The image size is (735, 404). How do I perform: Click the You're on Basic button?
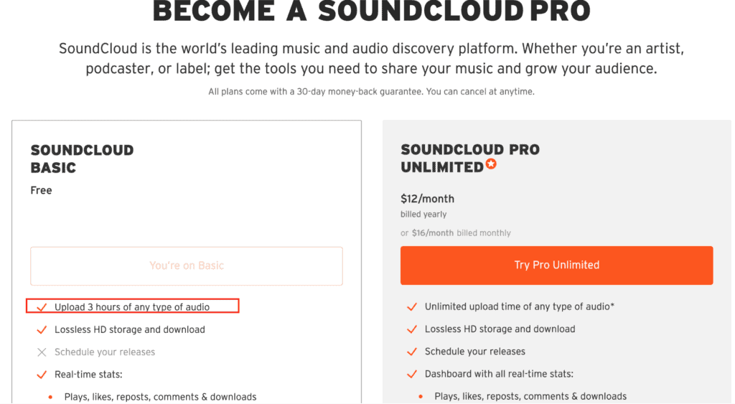(x=187, y=266)
